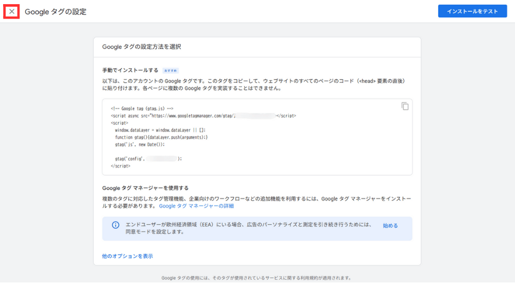Click the おすすめ badge
515x284 pixels.
[170, 70]
